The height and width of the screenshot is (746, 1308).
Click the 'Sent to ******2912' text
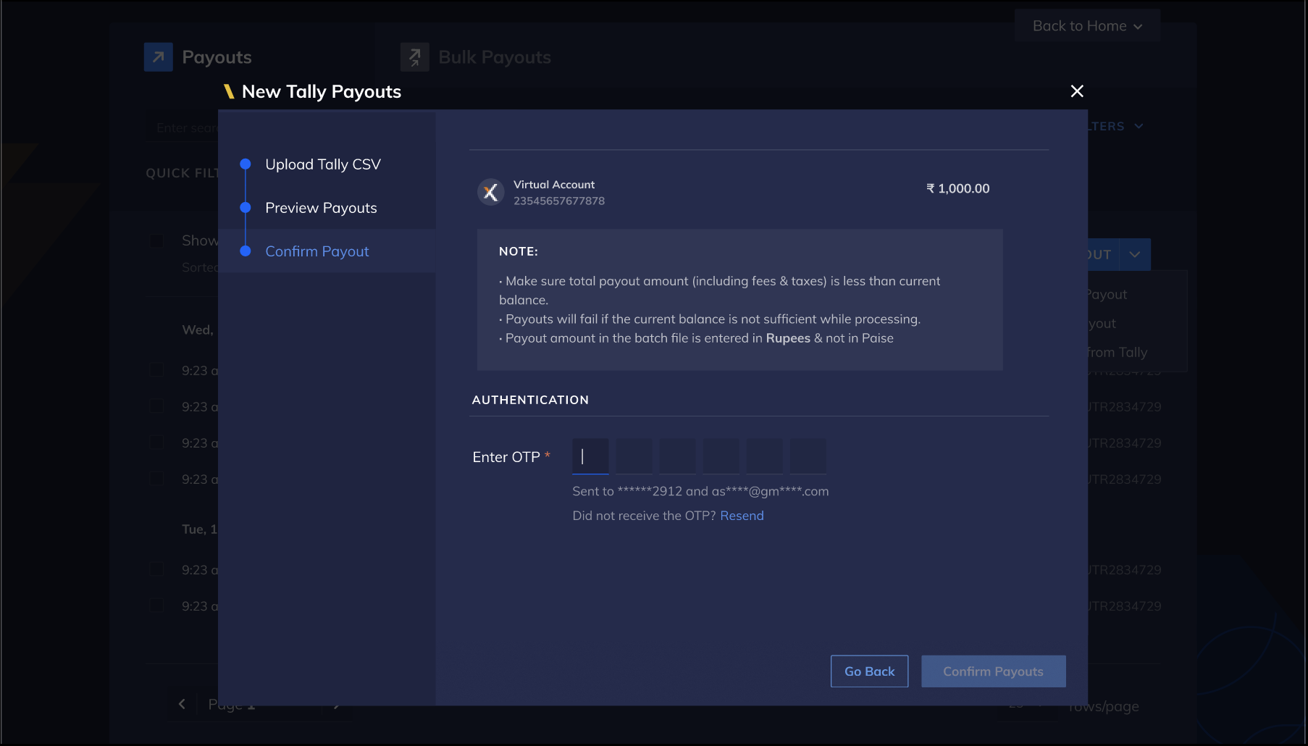(x=627, y=491)
